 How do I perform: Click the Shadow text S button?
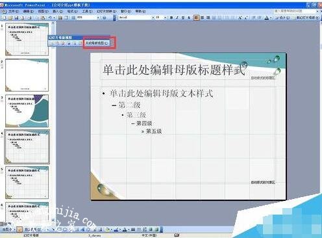pos(189,18)
